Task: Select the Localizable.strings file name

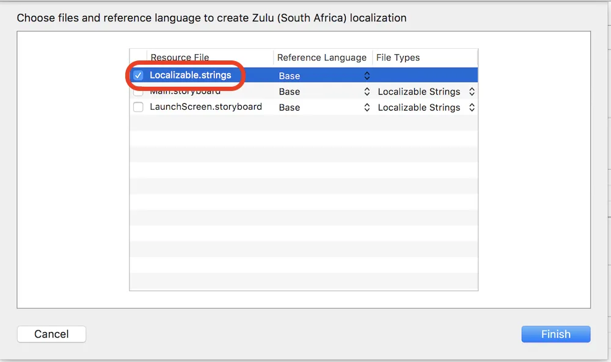Action: pos(191,76)
